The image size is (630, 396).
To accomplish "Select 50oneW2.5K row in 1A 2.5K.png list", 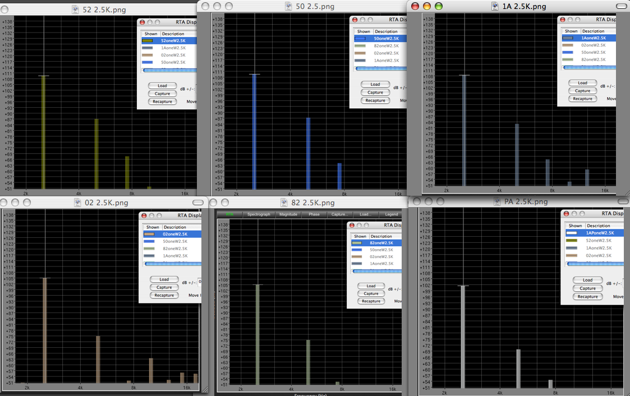I will tap(588, 52).
